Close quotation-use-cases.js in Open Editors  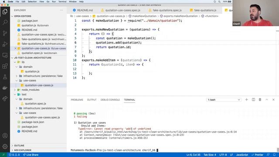click(16, 48)
